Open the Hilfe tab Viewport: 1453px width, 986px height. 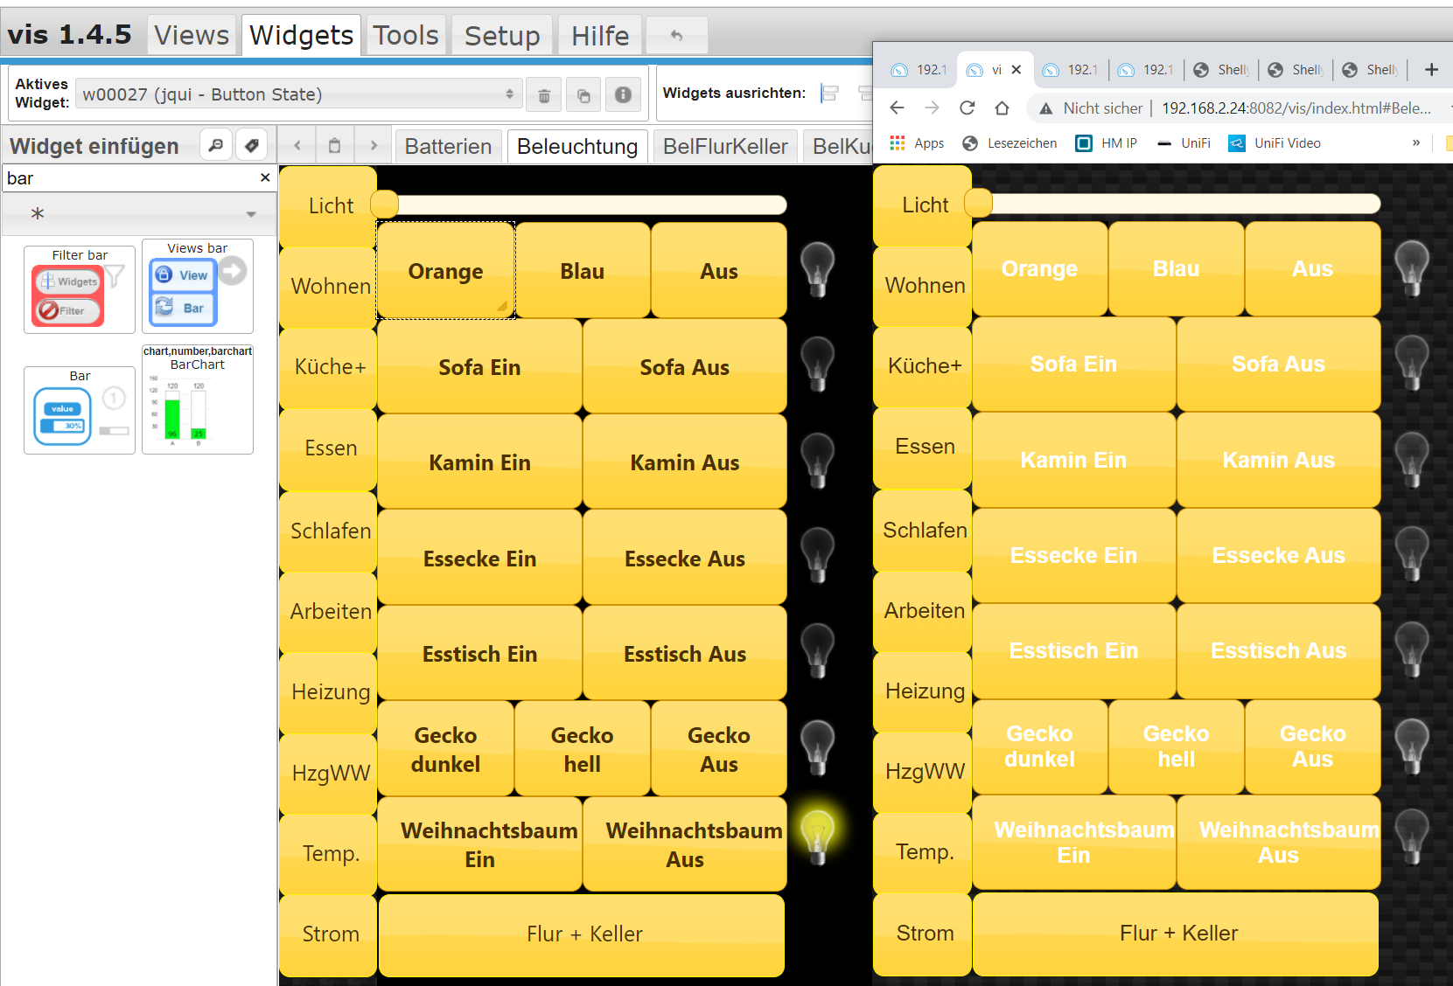click(600, 35)
